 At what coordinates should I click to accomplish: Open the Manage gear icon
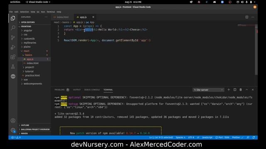click(13, 130)
